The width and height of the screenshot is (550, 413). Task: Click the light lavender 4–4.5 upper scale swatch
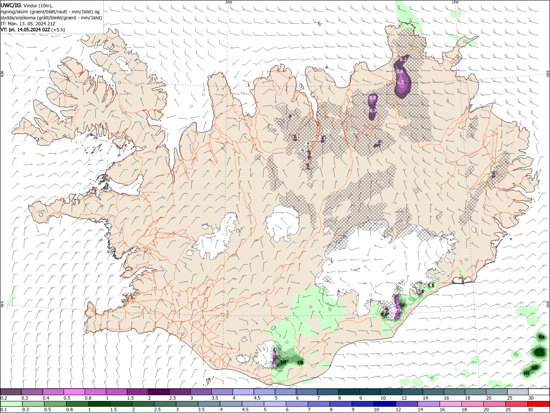(x=243, y=391)
